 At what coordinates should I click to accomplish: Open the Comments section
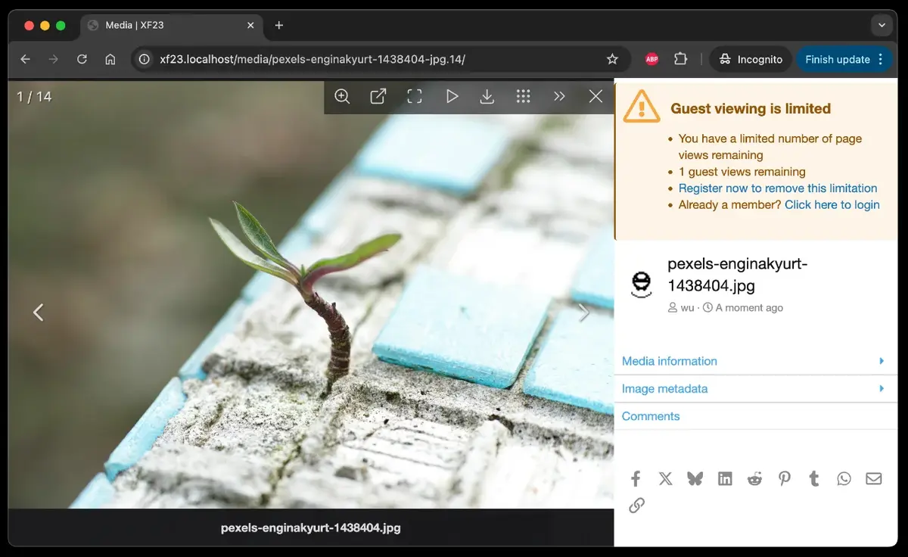coord(651,416)
